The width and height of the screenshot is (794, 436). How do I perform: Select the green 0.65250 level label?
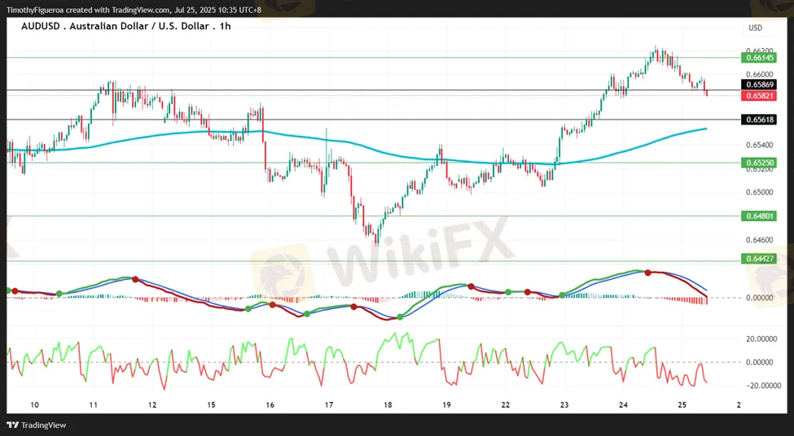tap(758, 163)
